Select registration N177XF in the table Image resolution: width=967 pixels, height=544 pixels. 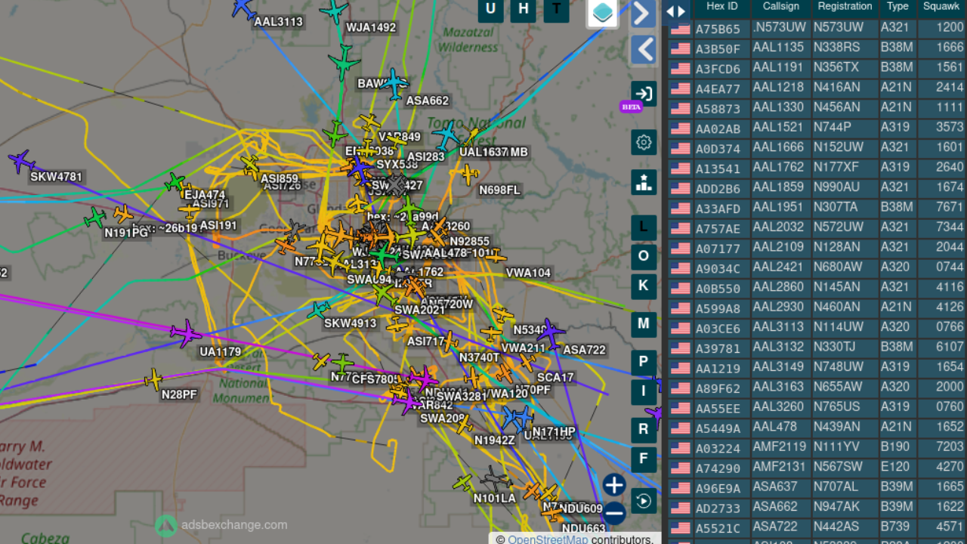(x=836, y=168)
